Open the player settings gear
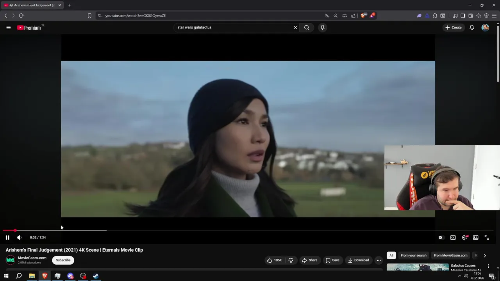 [x=464, y=237]
